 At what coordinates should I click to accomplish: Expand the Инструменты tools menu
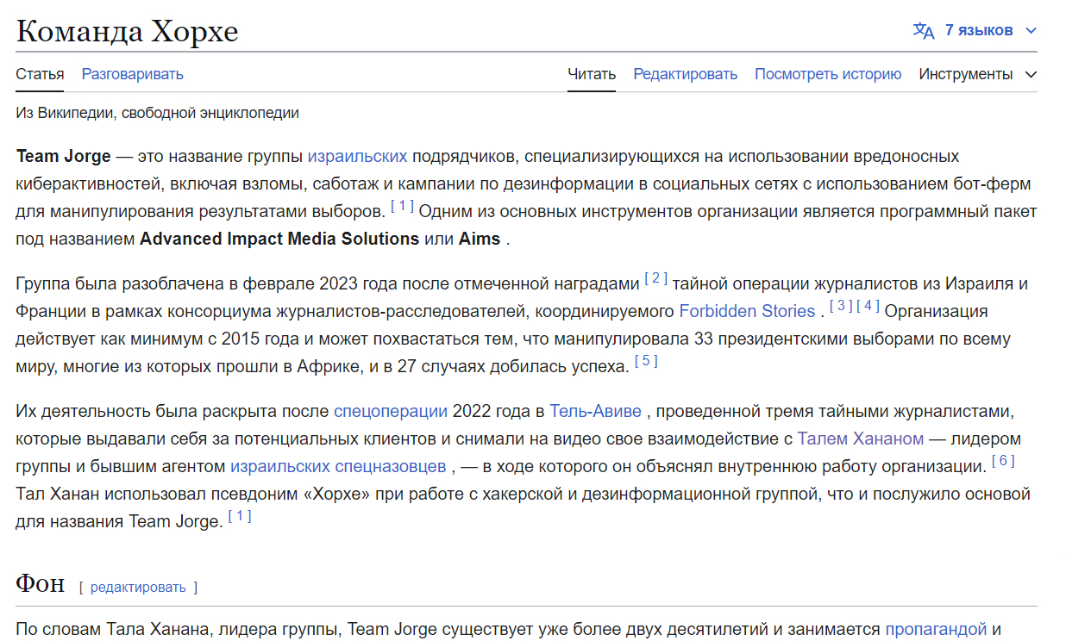(976, 74)
